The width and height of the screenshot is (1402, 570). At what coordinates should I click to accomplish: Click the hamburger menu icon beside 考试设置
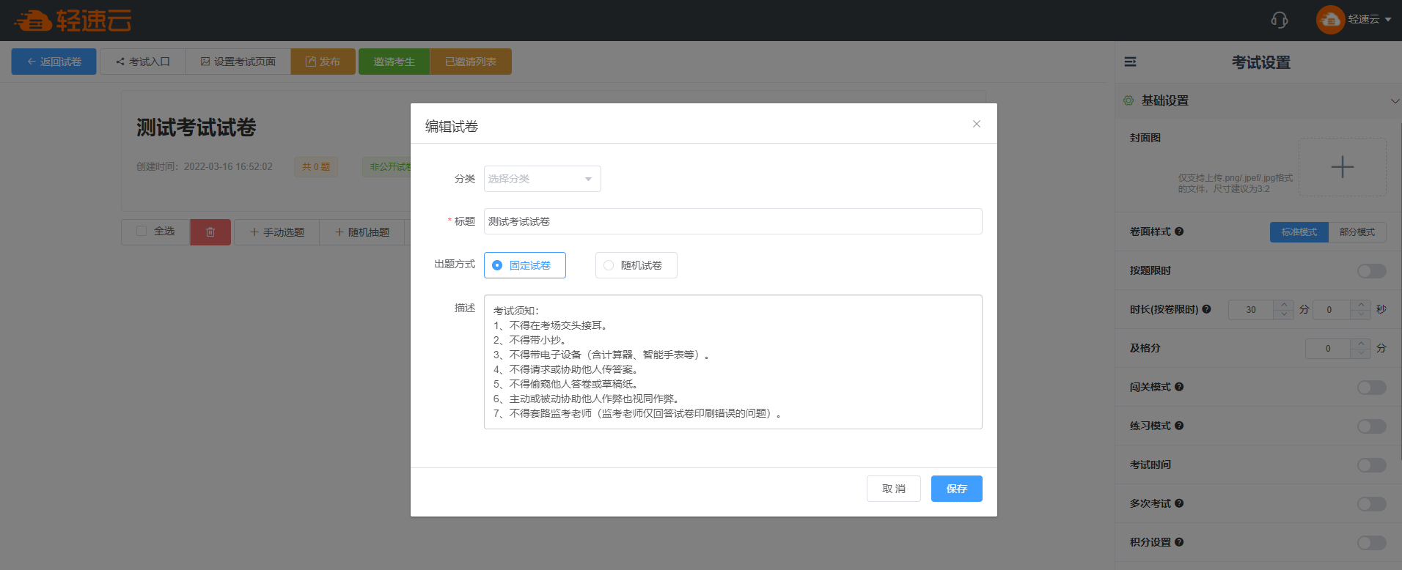click(x=1130, y=62)
